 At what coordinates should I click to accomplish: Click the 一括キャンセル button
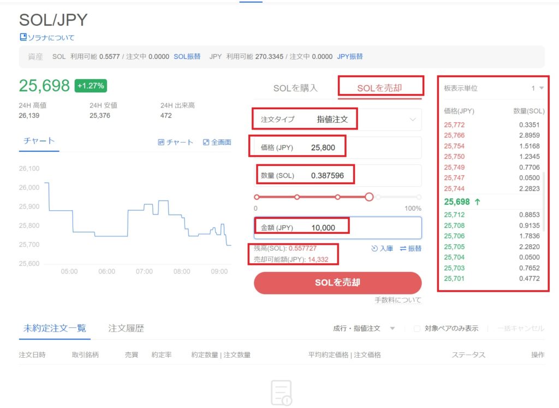coord(521,328)
